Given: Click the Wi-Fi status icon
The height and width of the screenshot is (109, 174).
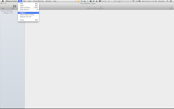Looking at the screenshot, I should [133, 1].
